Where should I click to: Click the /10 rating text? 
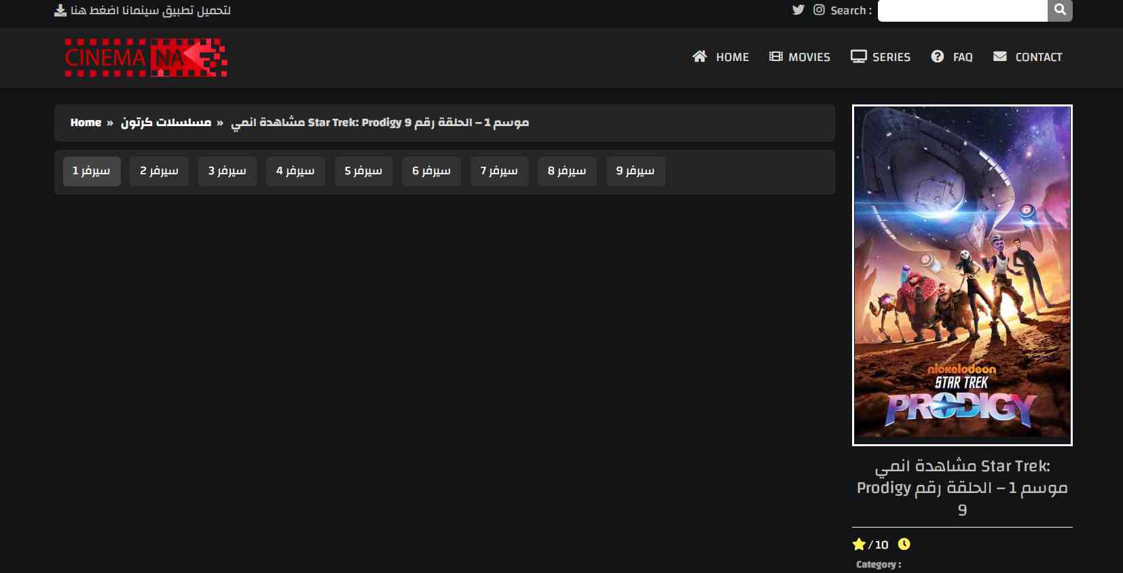878,545
